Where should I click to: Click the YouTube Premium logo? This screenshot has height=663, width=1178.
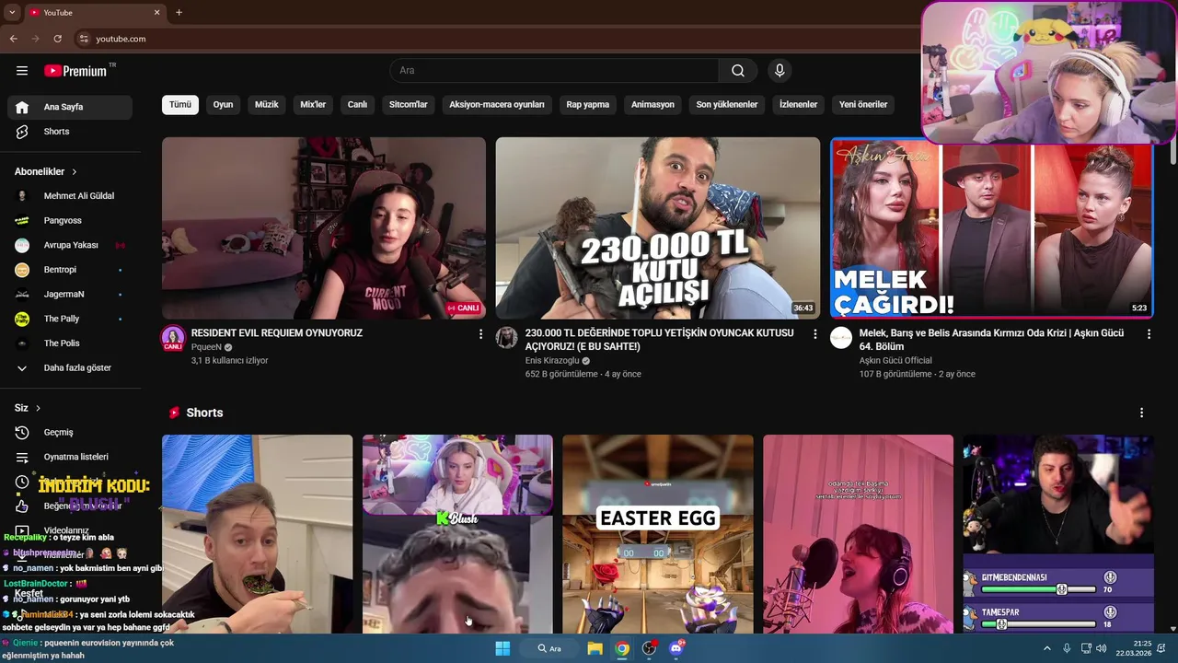click(x=75, y=71)
